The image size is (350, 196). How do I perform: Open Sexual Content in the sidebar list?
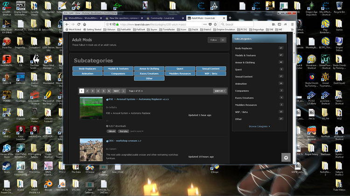tap(244, 77)
